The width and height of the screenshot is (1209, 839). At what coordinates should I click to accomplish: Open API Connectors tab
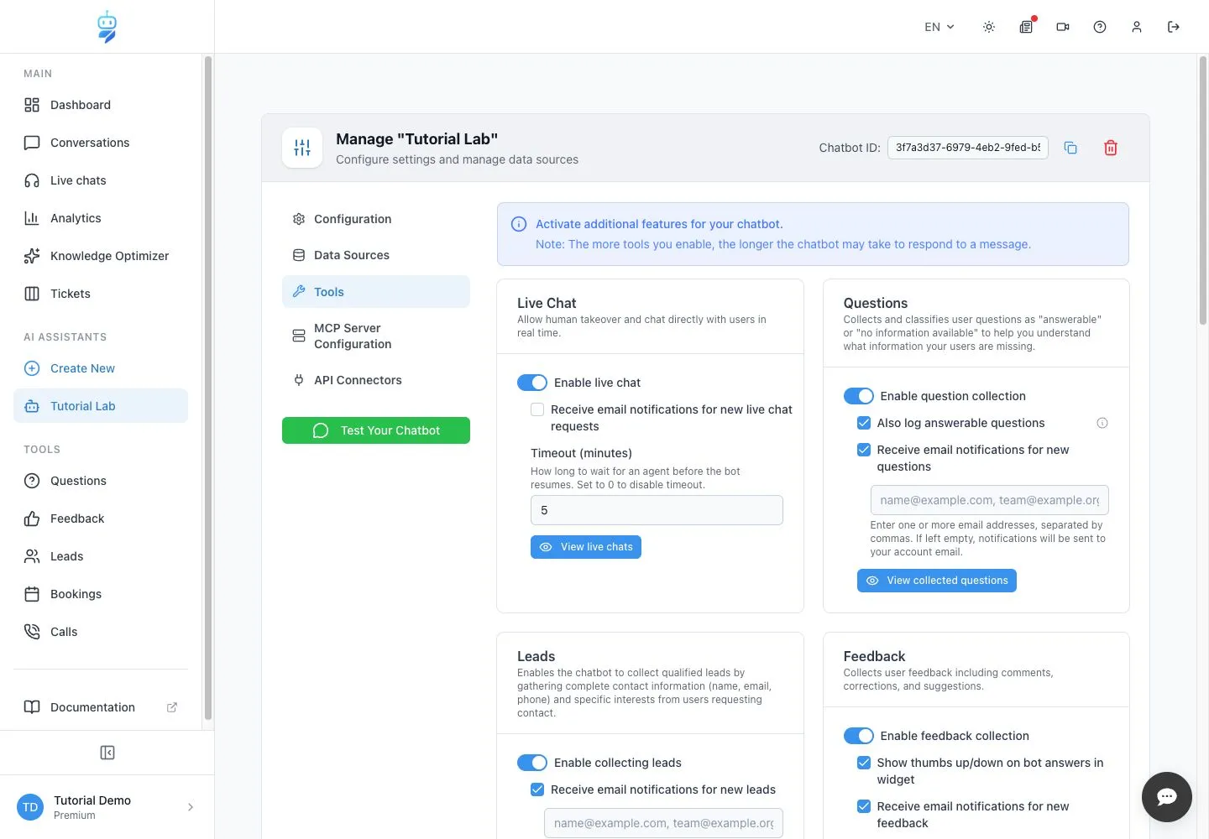coord(376,380)
